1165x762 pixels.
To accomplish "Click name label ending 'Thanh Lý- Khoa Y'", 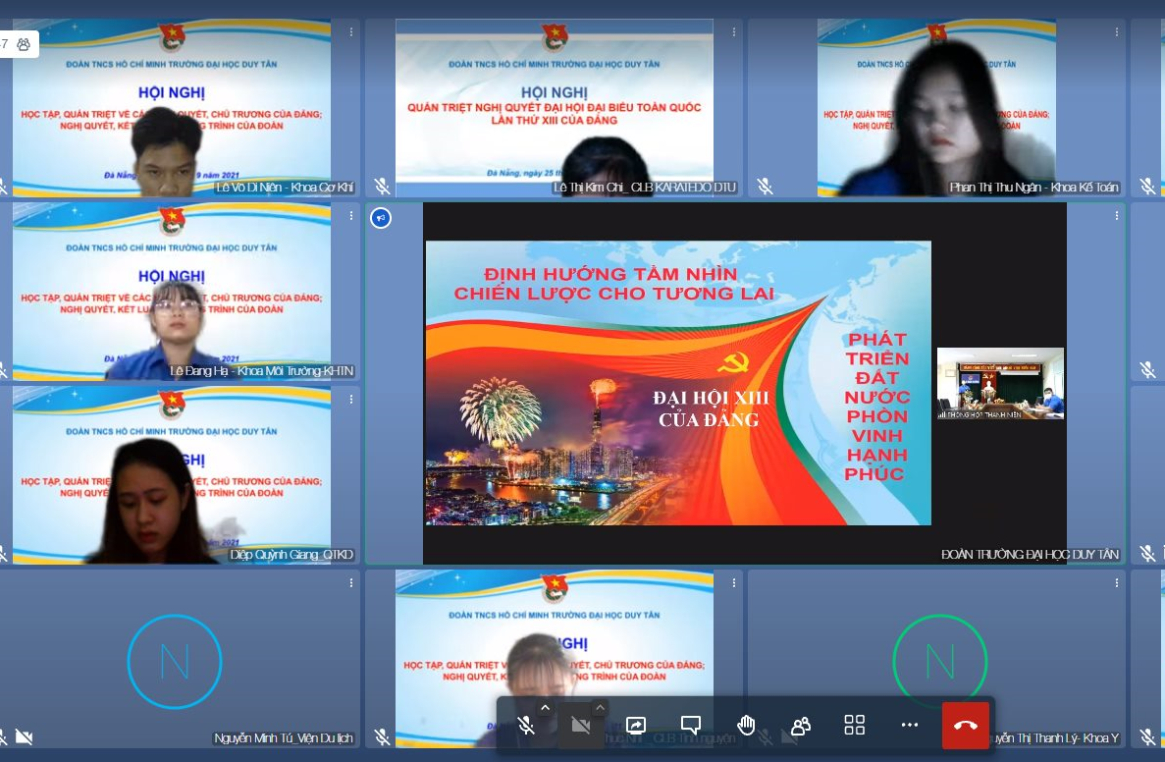I will (1056, 738).
